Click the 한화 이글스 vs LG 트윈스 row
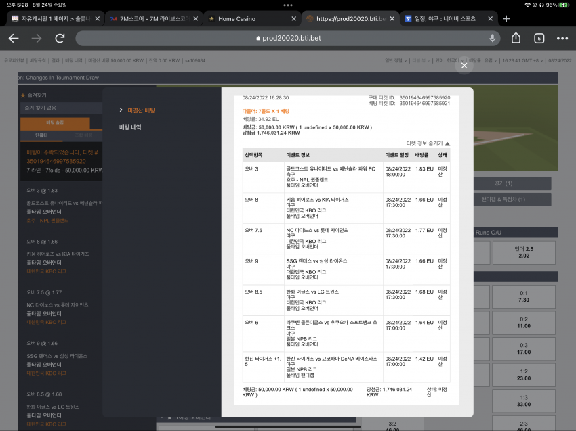This screenshot has width=576, height=431. (x=346, y=300)
